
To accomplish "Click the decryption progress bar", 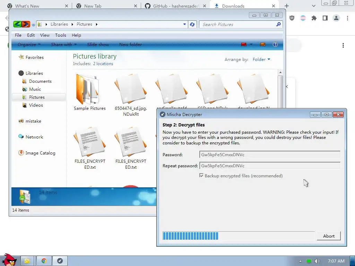I will 239,236.
